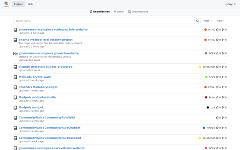Screen dimensions: 240x150
Task: Click the repository icon beside CommunityRuleWiki
Action: coord(15,118)
